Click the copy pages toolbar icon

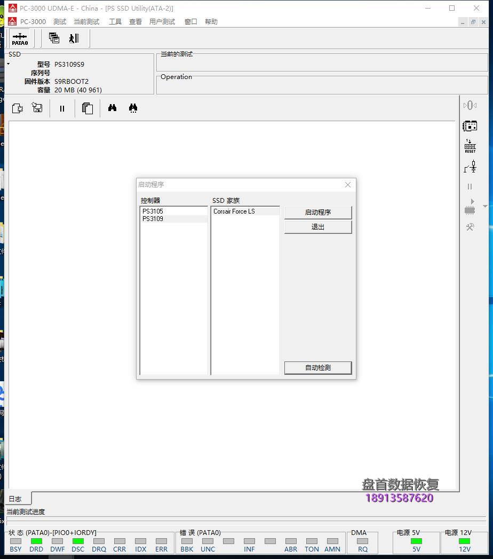click(88, 108)
